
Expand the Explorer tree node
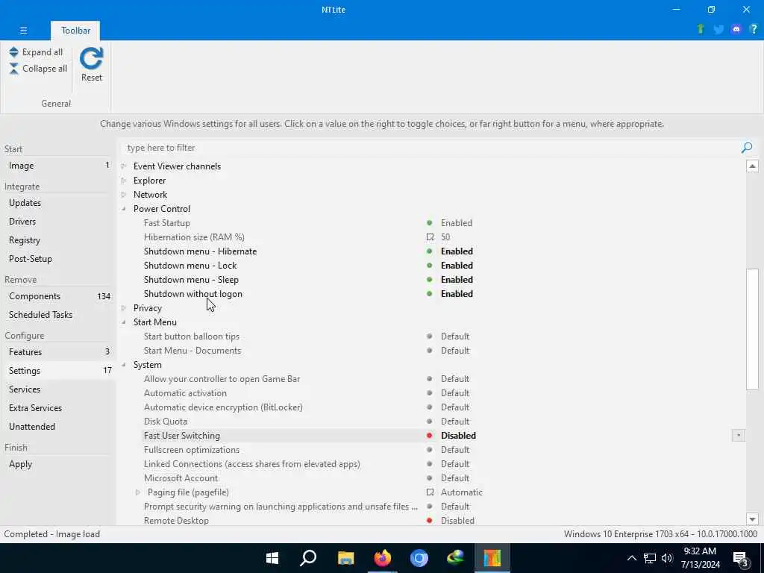[124, 181]
